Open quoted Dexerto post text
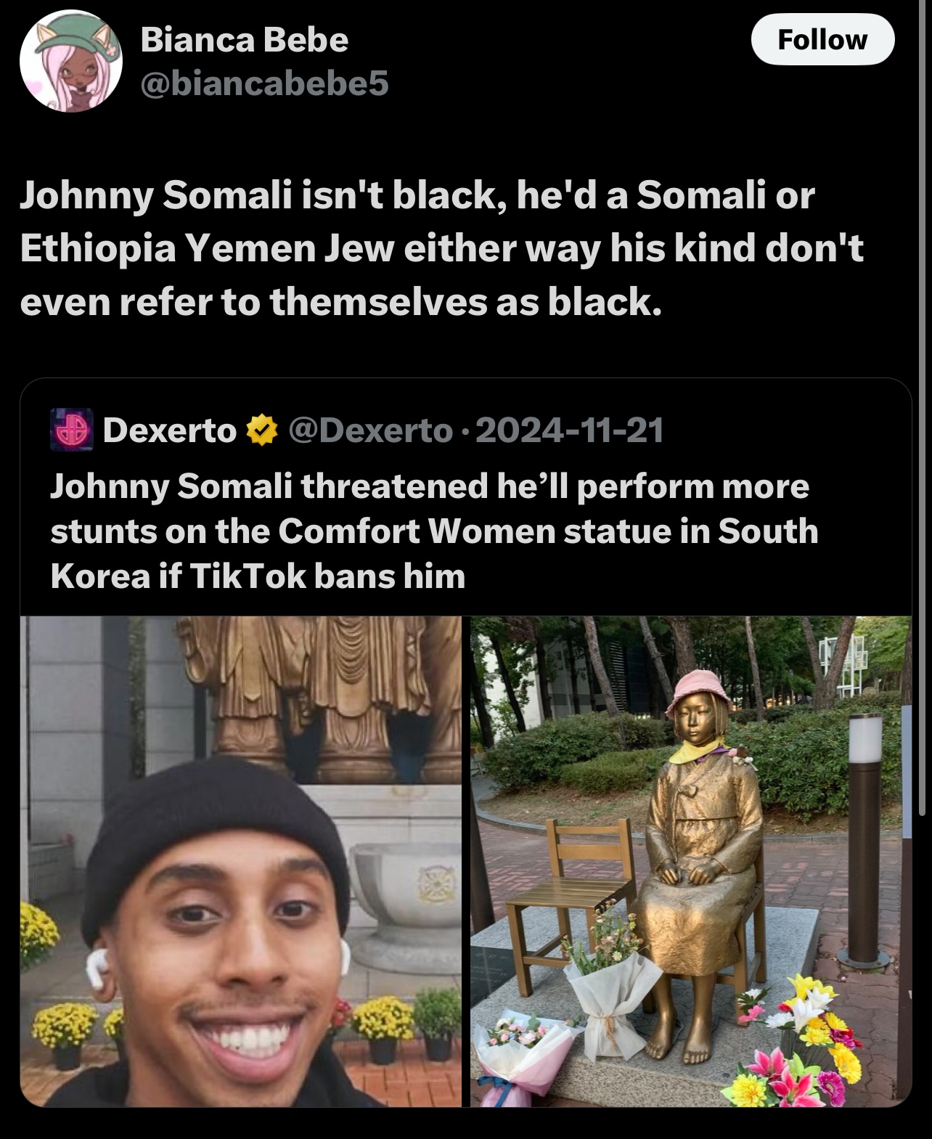This screenshot has height=1139, width=932. pos(434,531)
